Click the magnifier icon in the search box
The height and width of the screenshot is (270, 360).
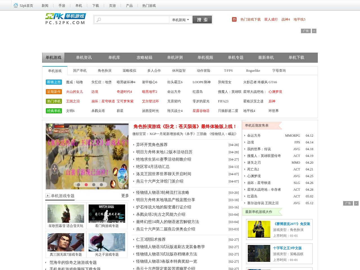coord(98,20)
